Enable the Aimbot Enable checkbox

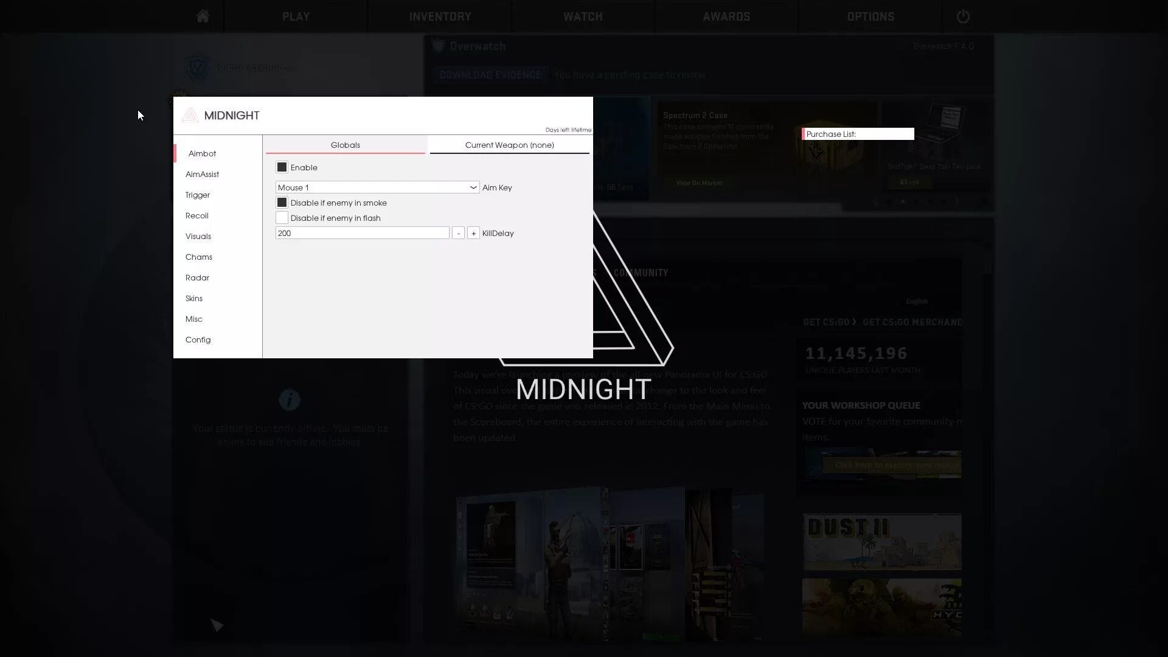click(282, 167)
